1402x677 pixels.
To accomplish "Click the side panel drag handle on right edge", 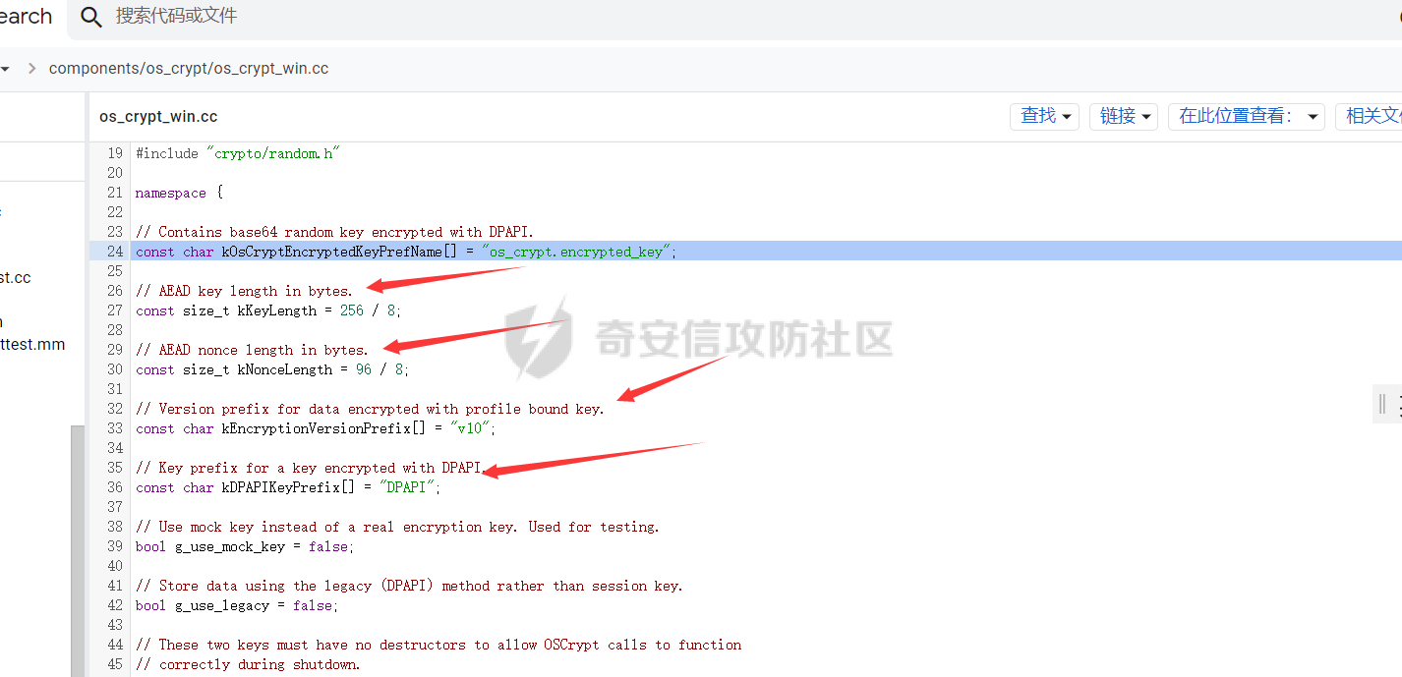I will click(1382, 404).
